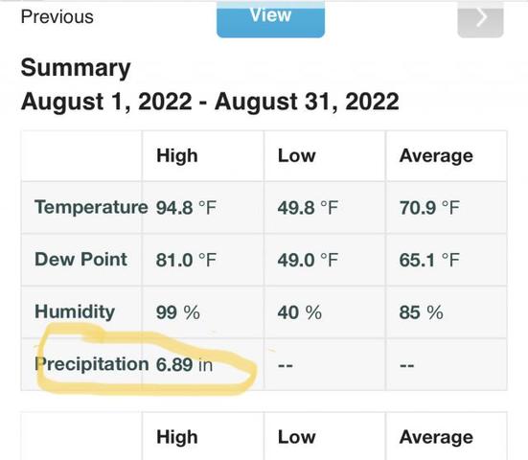
Task: Select the Summary heading
Action: [76, 68]
